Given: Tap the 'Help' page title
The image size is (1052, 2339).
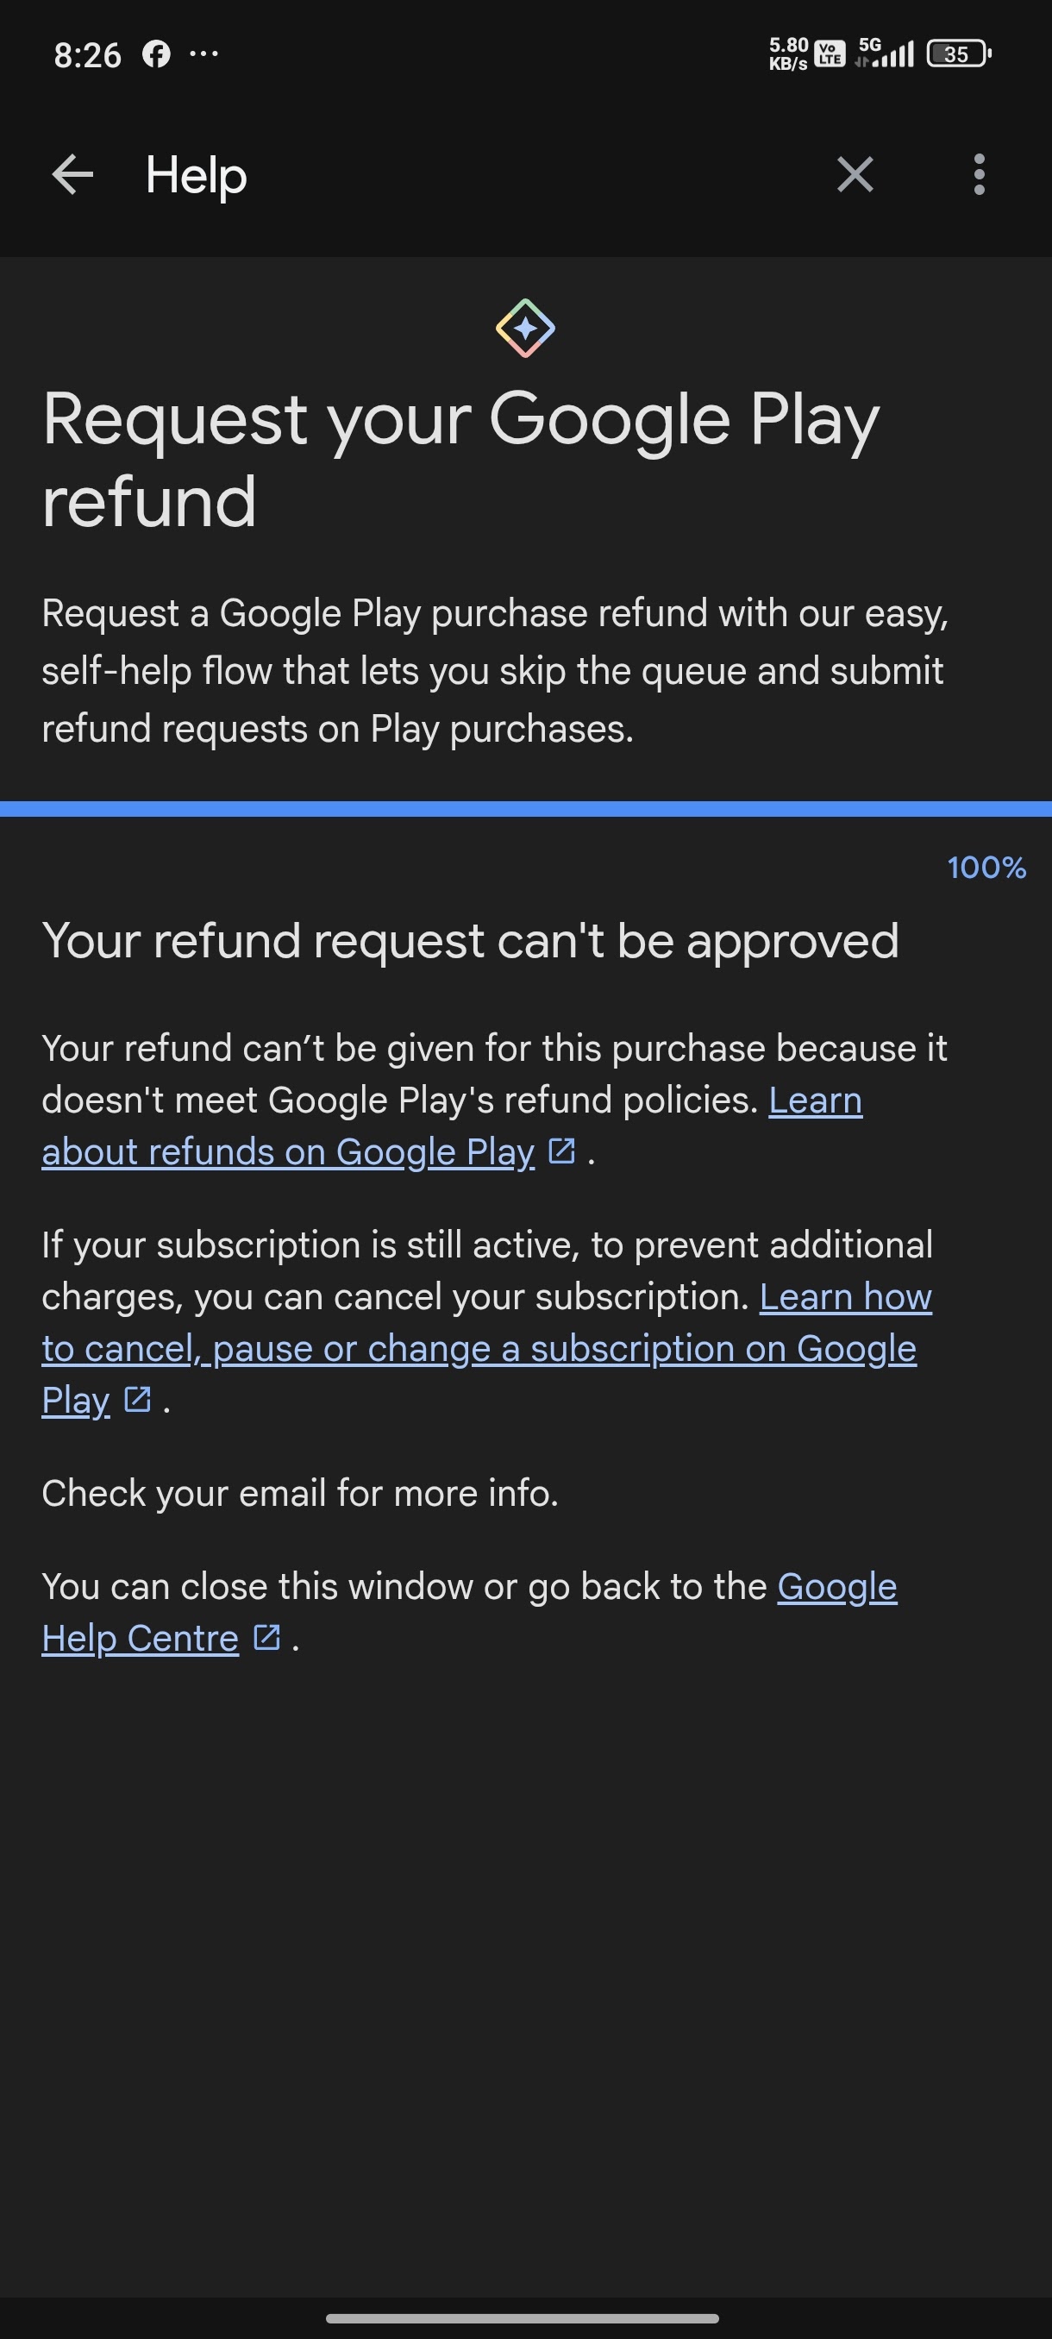Looking at the screenshot, I should click(x=196, y=174).
